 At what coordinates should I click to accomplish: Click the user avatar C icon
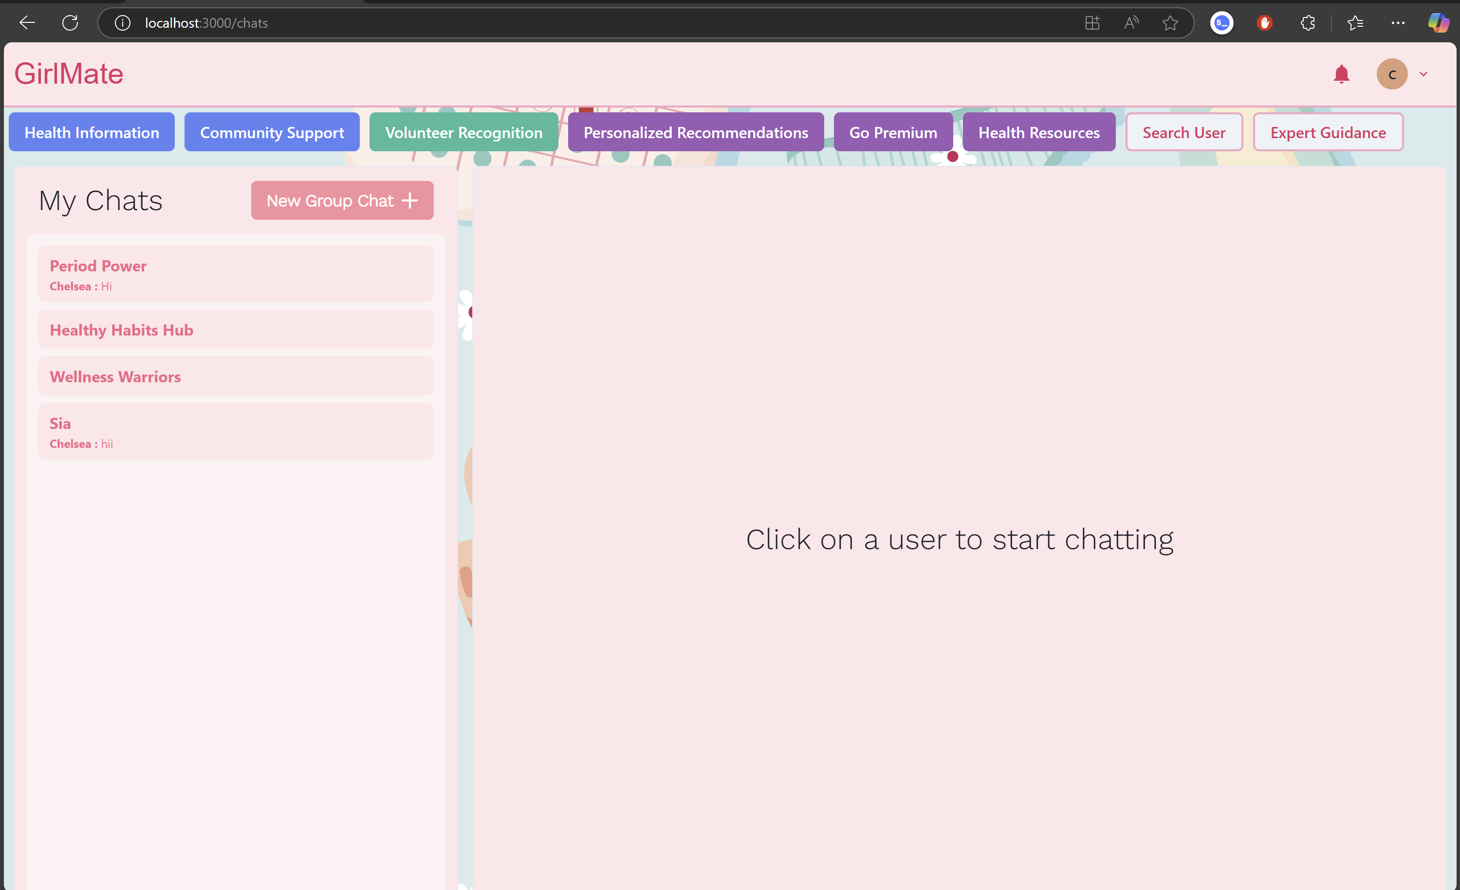click(1391, 74)
